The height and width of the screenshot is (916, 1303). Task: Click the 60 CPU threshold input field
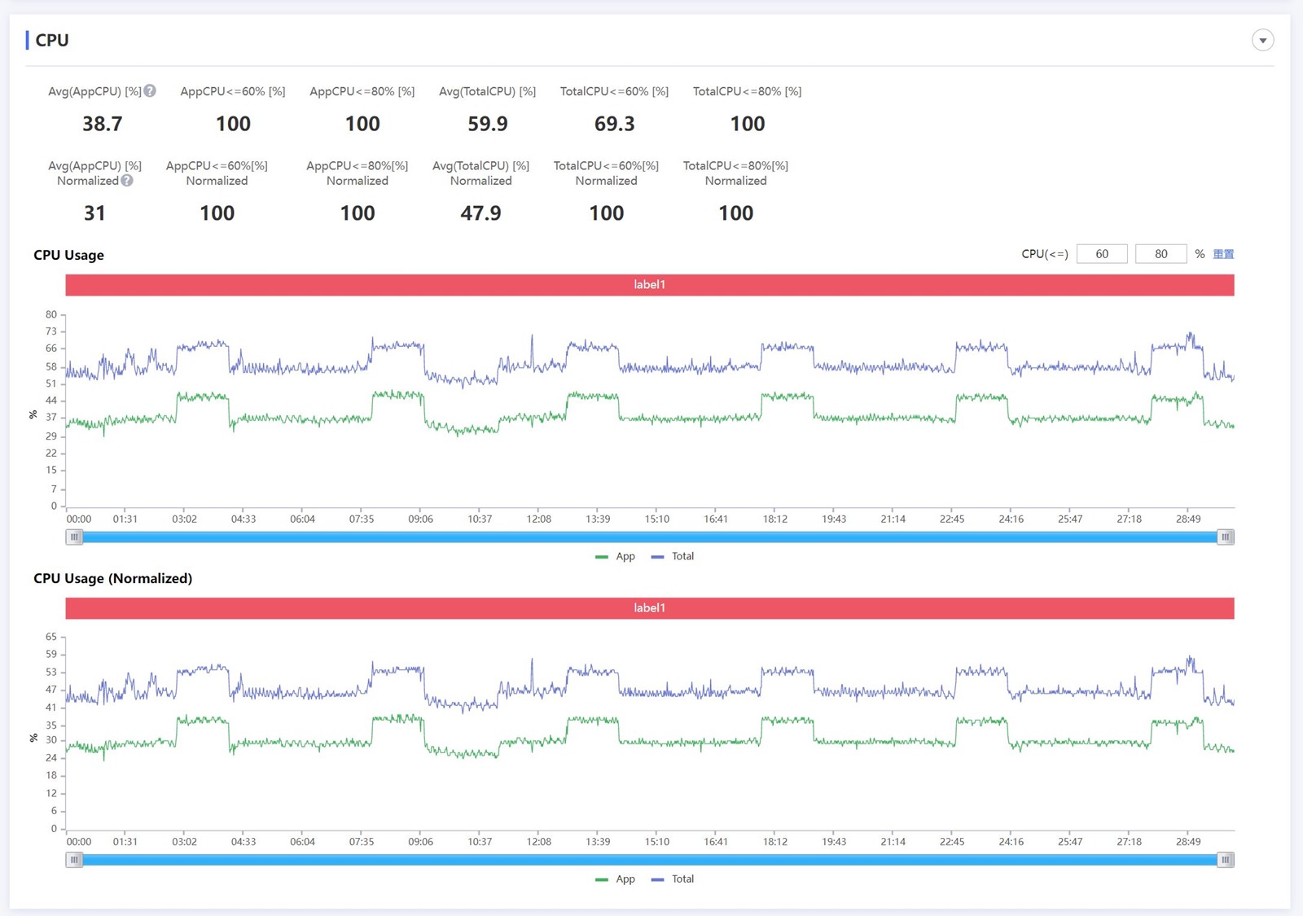coord(1101,254)
